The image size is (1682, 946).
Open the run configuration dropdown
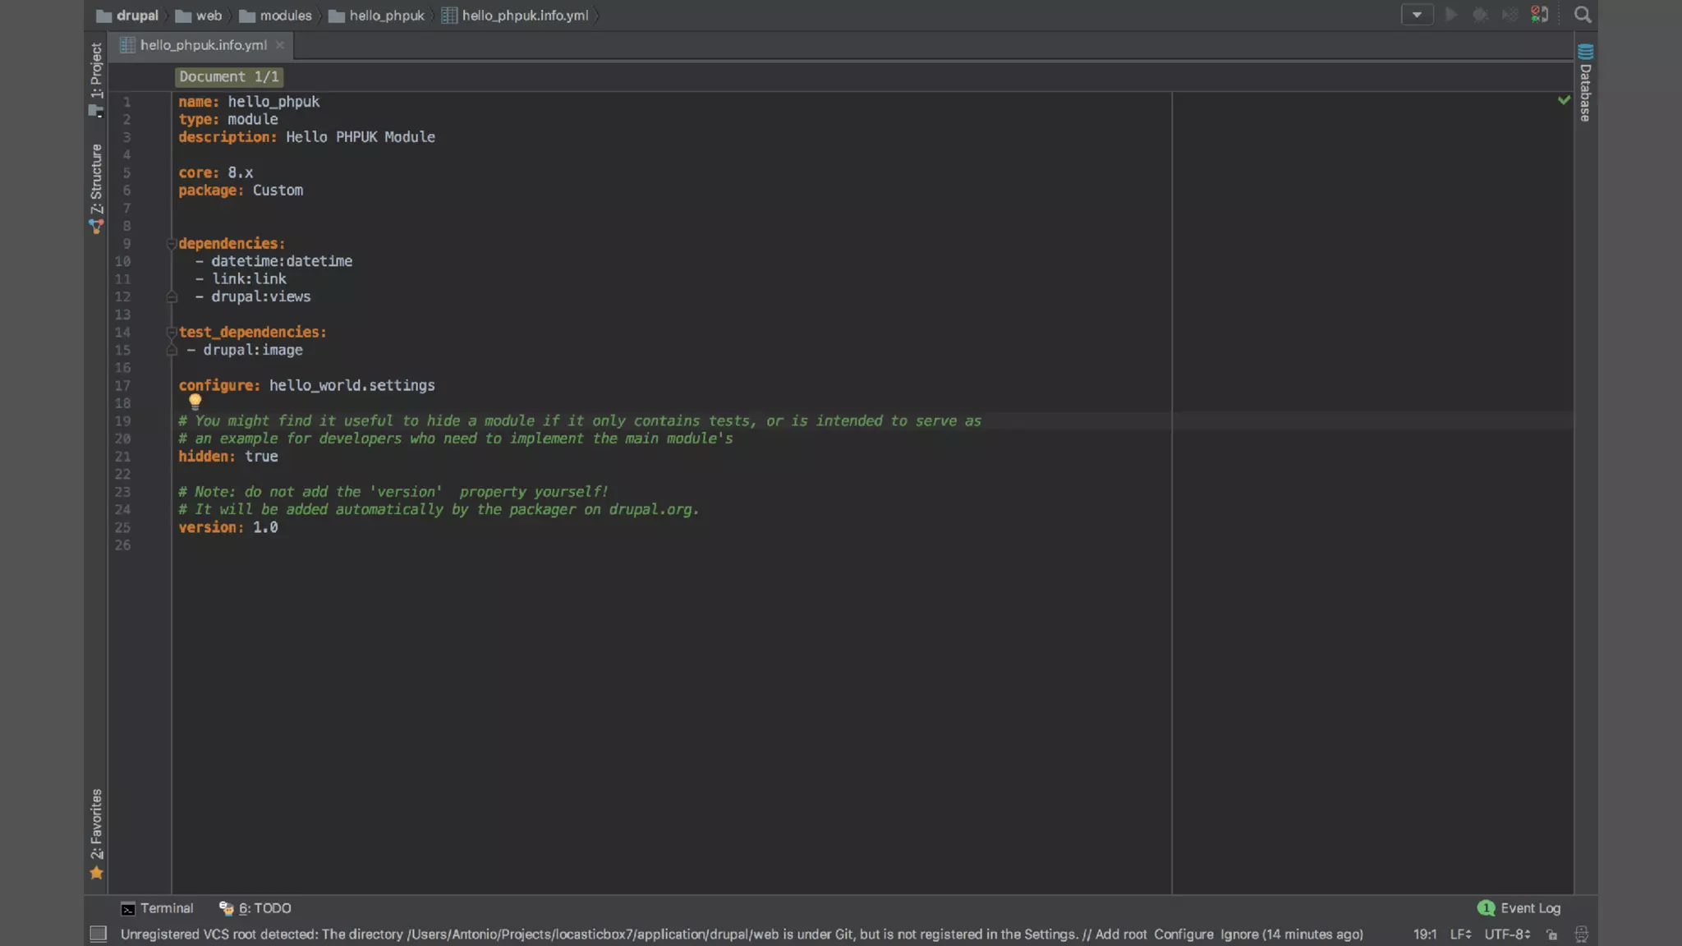click(1417, 15)
